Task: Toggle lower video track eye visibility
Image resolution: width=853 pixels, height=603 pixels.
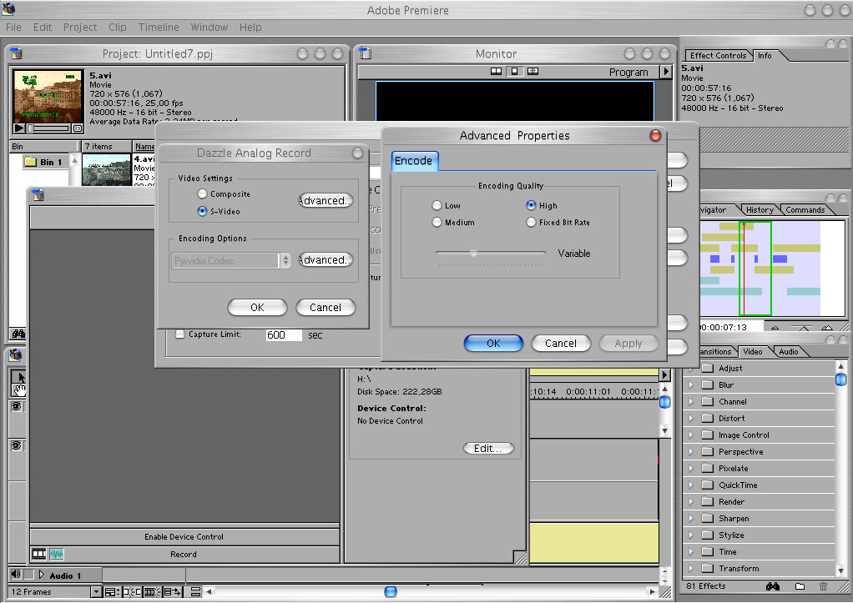Action: point(17,445)
